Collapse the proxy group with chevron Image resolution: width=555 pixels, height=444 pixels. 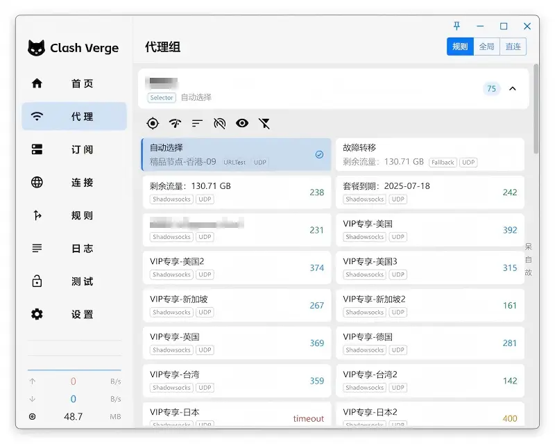(512, 89)
